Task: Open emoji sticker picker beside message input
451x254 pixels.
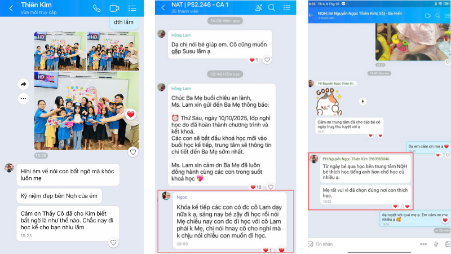Action: pos(311,244)
